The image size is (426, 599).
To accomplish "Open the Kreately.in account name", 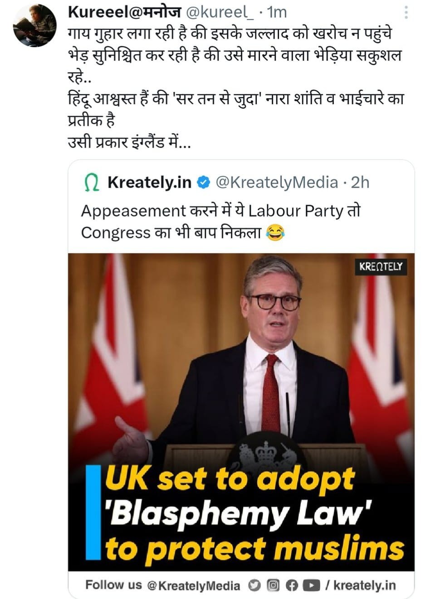I will [x=149, y=183].
